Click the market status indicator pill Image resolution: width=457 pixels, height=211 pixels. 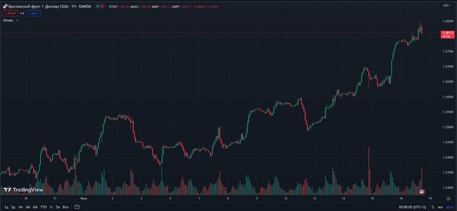[x=100, y=6]
